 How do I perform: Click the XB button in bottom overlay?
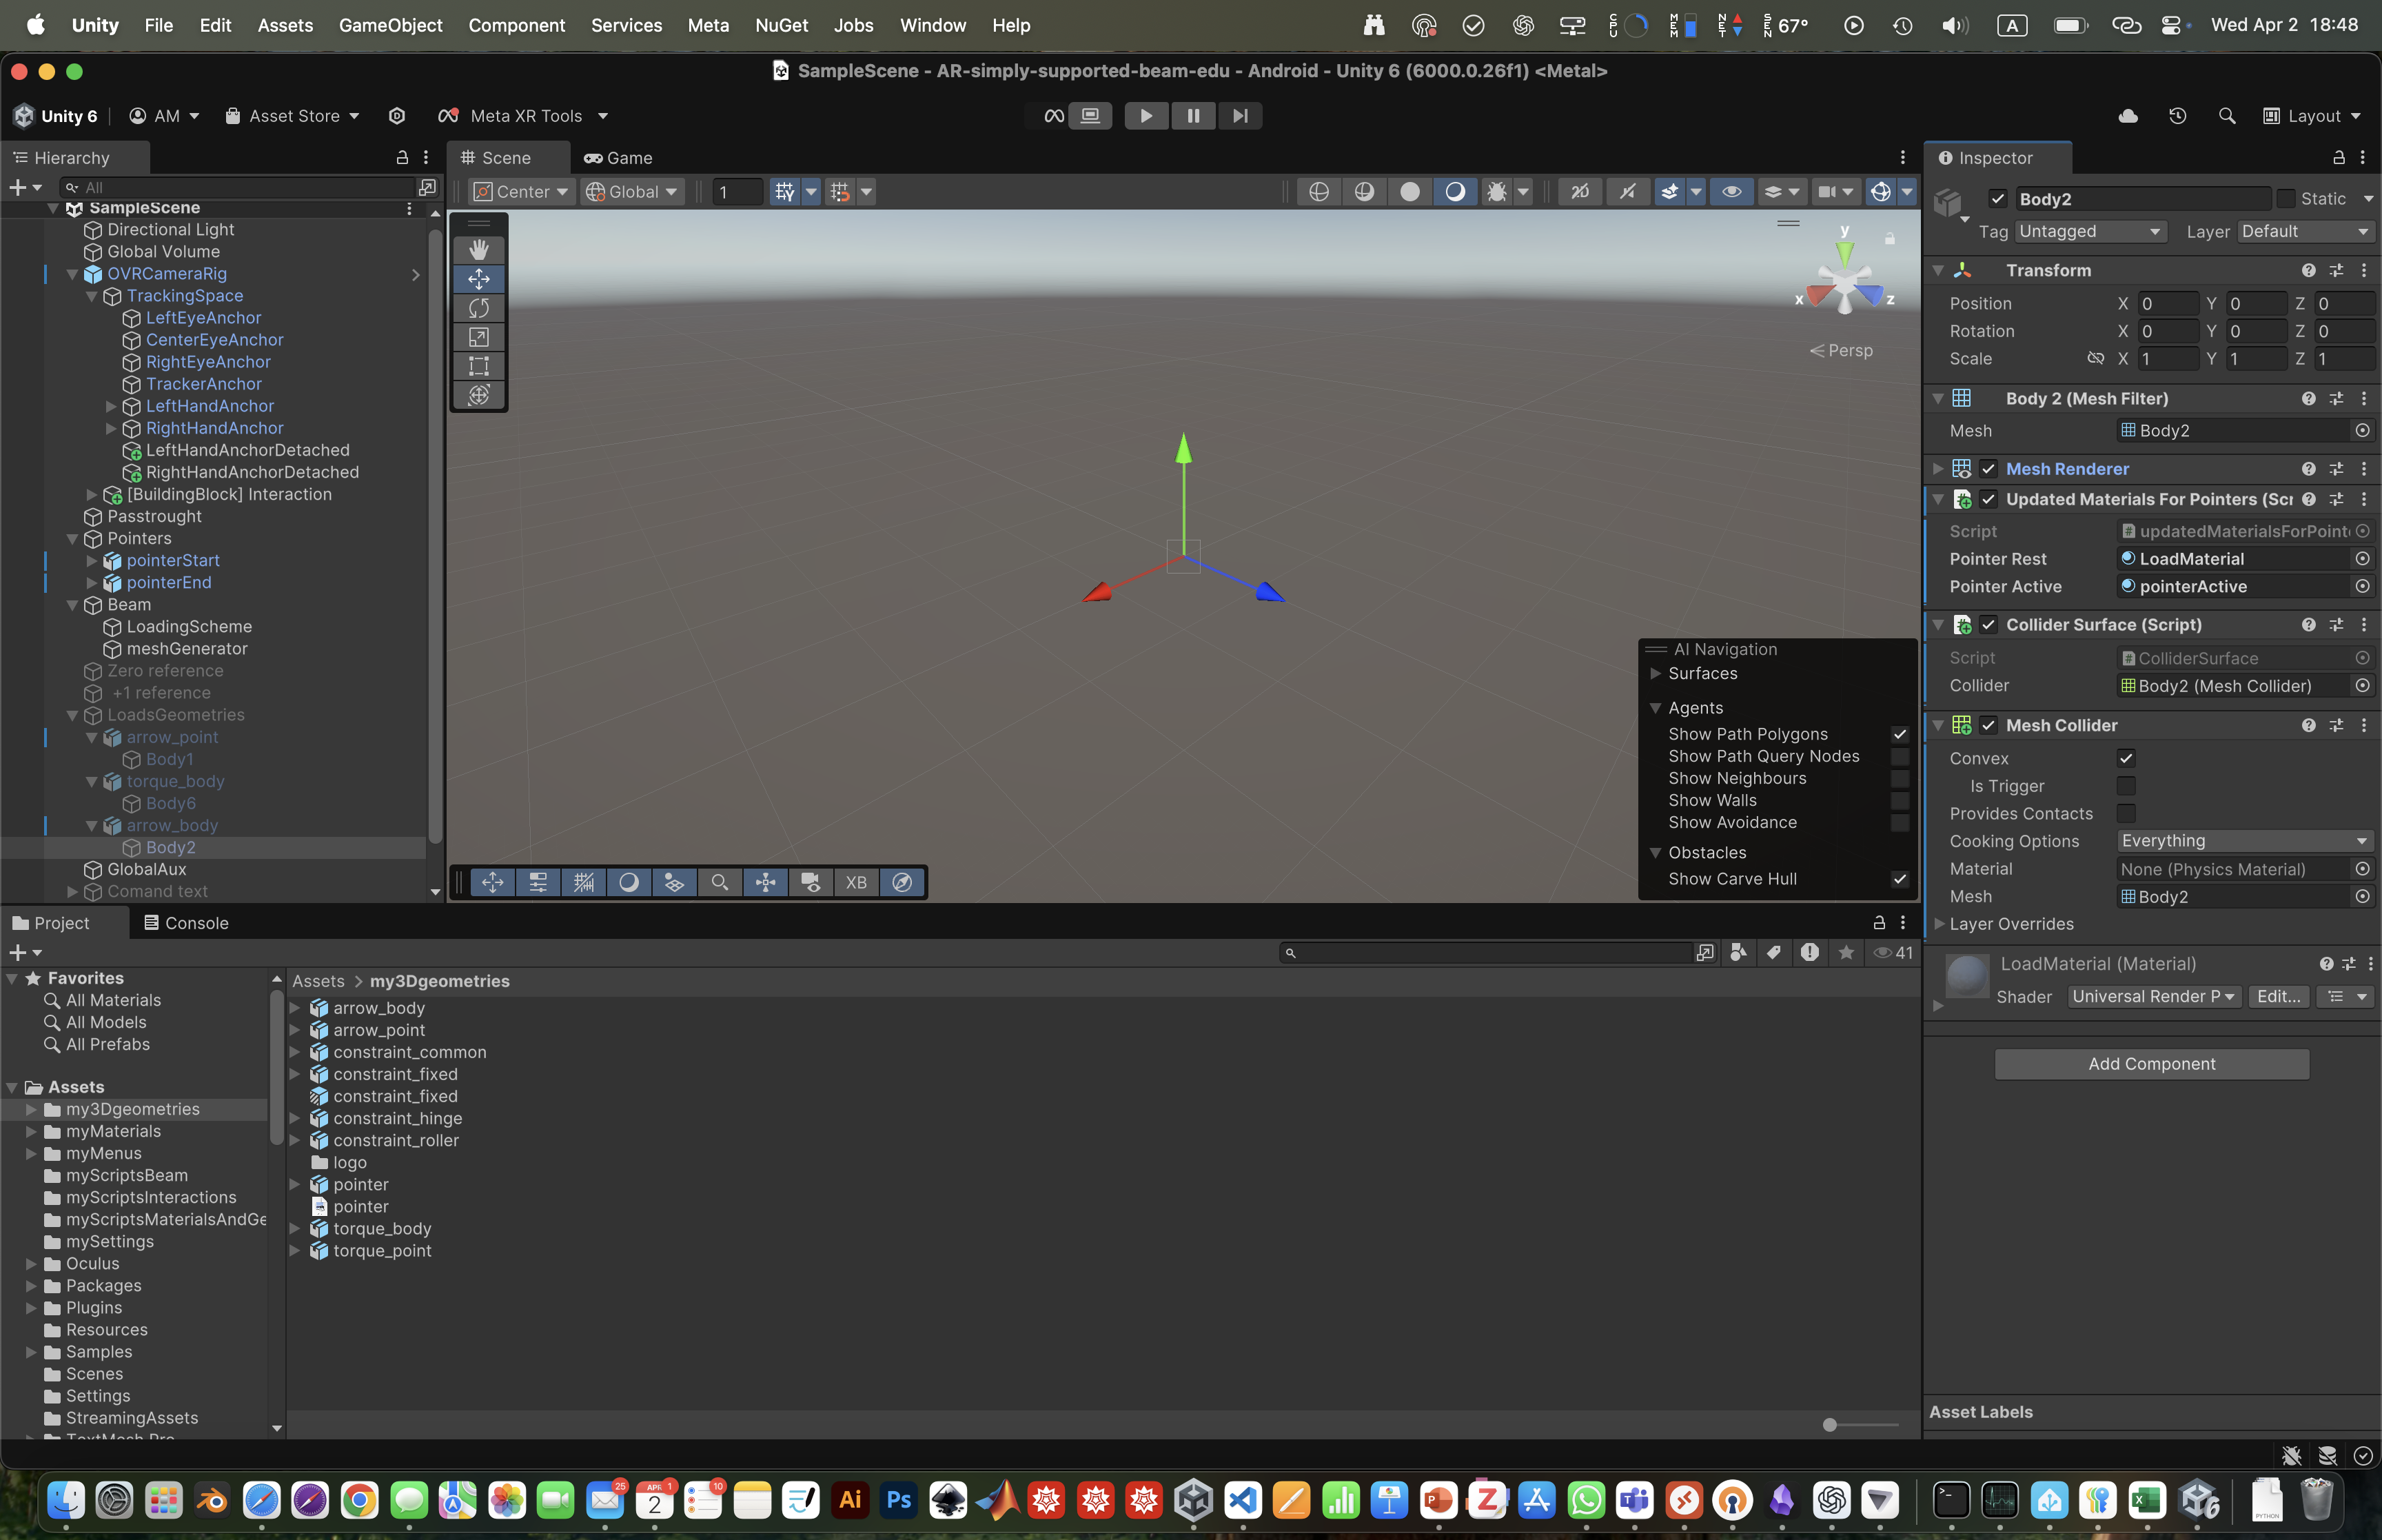click(855, 882)
